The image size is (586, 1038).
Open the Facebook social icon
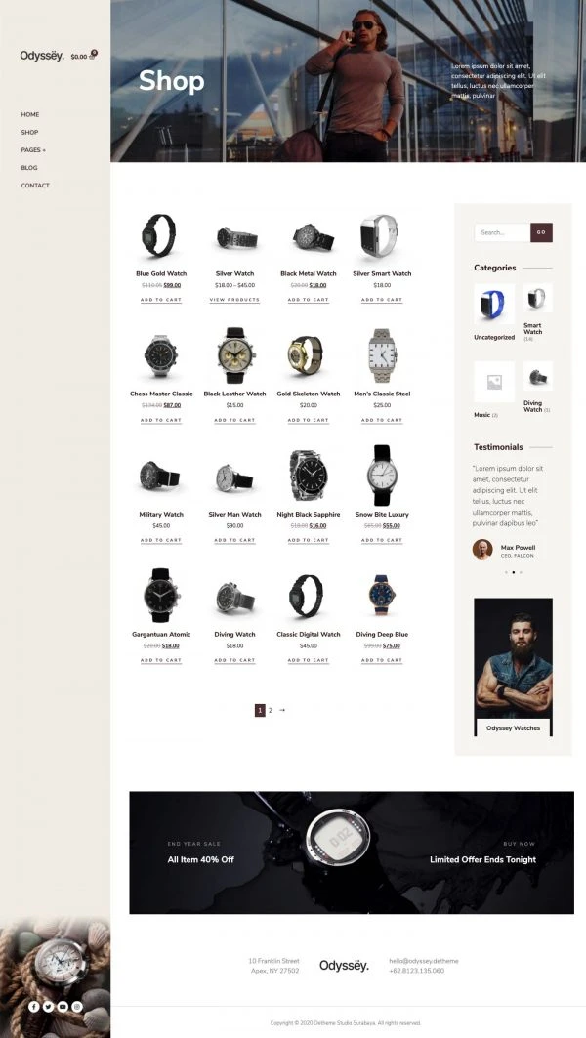34,1006
